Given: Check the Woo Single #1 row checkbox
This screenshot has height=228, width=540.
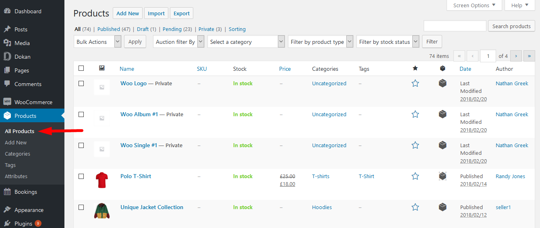Looking at the screenshot, I should [81, 145].
